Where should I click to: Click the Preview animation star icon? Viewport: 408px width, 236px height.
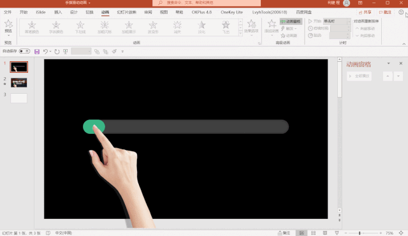[8, 24]
